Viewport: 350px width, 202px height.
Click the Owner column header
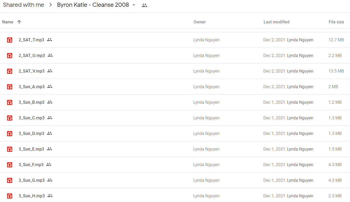[200, 22]
